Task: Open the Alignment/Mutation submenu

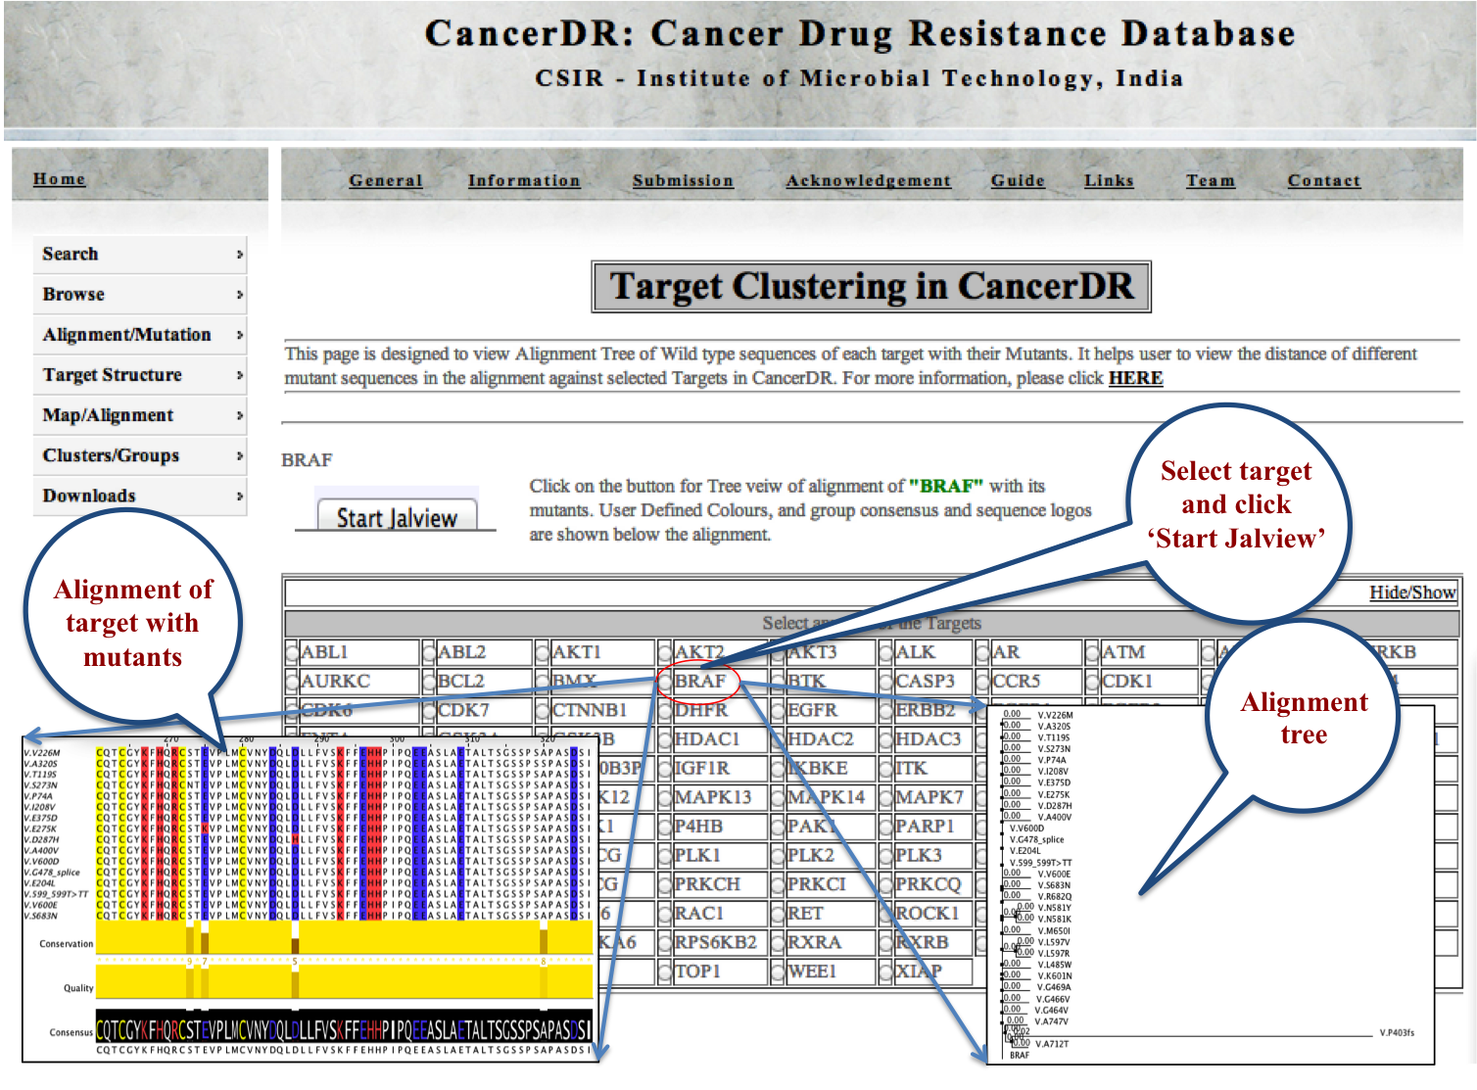Action: (139, 335)
